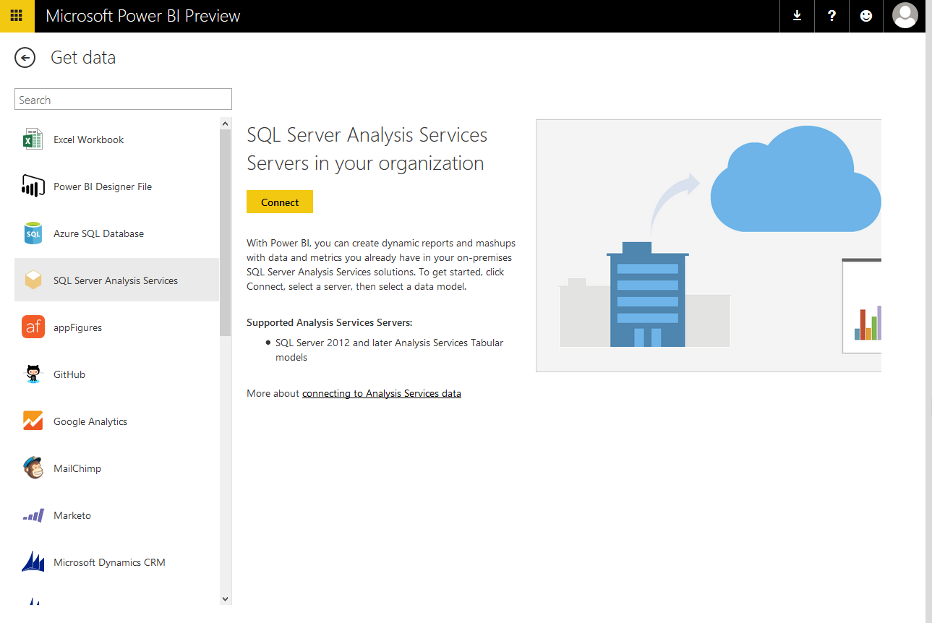The height and width of the screenshot is (623, 932).
Task: Click the MailChimp monkey icon
Action: [x=33, y=468]
